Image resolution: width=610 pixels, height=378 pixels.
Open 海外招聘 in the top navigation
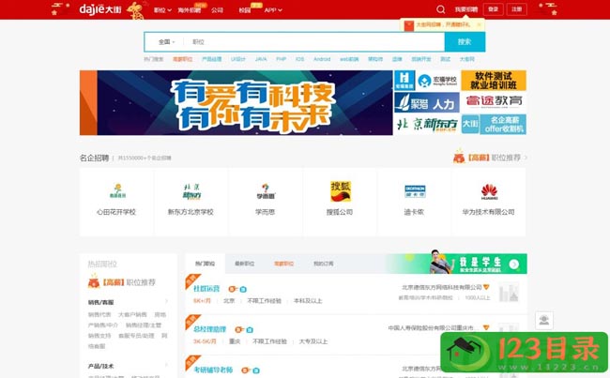[x=190, y=10]
